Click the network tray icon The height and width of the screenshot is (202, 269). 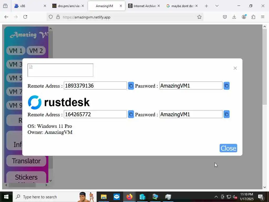coord(229,197)
